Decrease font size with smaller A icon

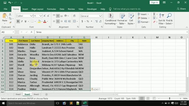[x=48, y=16]
